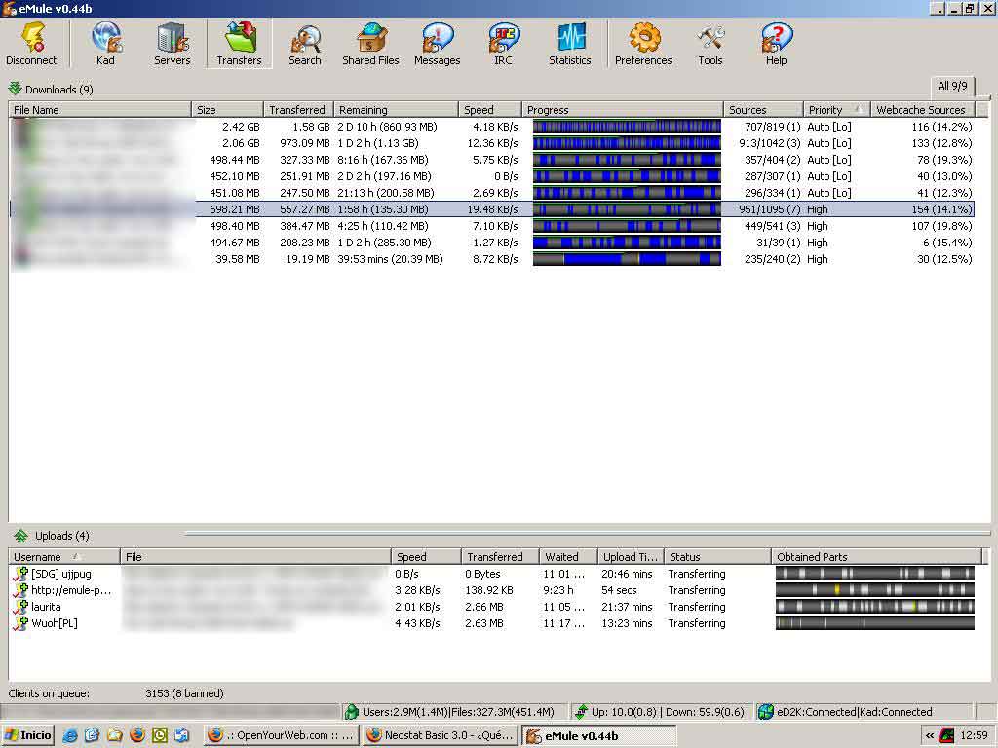Sort downloads by Transferred column
This screenshot has height=748, width=998.
[298, 109]
